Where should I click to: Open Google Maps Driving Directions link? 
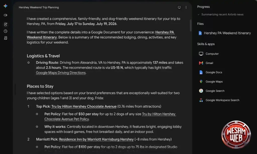click(x=61, y=73)
